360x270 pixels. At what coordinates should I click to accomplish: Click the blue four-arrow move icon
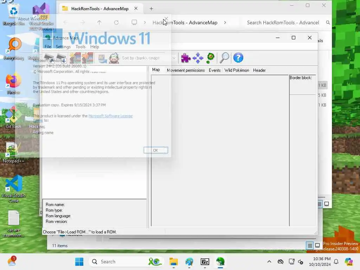click(x=198, y=58)
